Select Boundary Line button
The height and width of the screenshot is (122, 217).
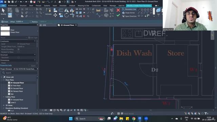(x=129, y=9)
